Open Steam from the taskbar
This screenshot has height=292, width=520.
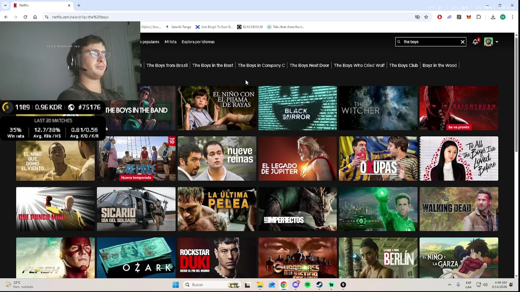pos(319,285)
